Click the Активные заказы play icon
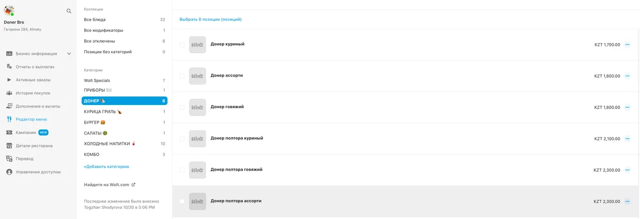 10,80
